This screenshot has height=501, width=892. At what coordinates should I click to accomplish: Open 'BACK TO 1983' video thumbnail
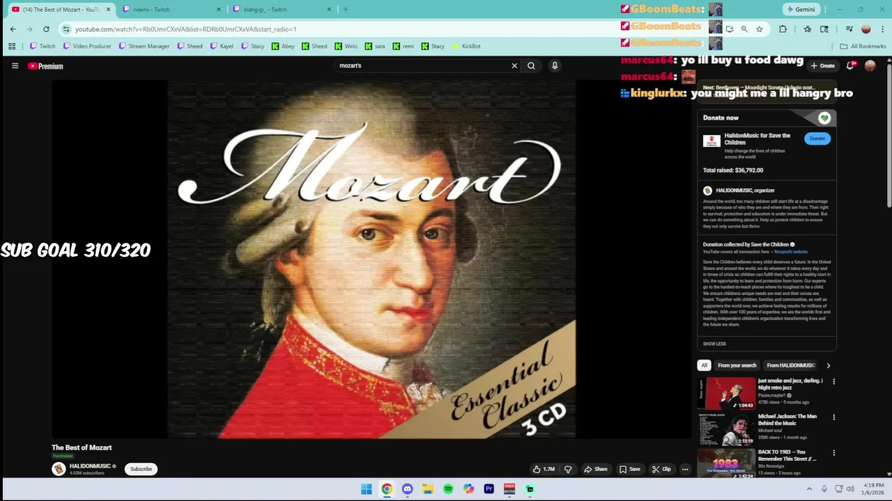tap(727, 464)
